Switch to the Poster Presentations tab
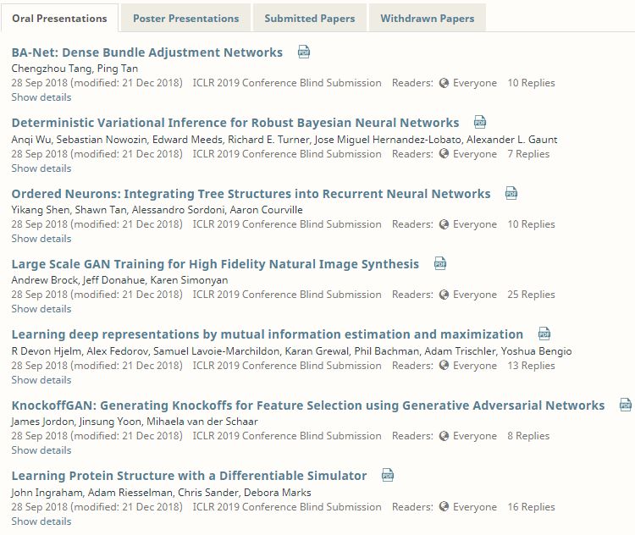This screenshot has width=635, height=535. tap(186, 19)
